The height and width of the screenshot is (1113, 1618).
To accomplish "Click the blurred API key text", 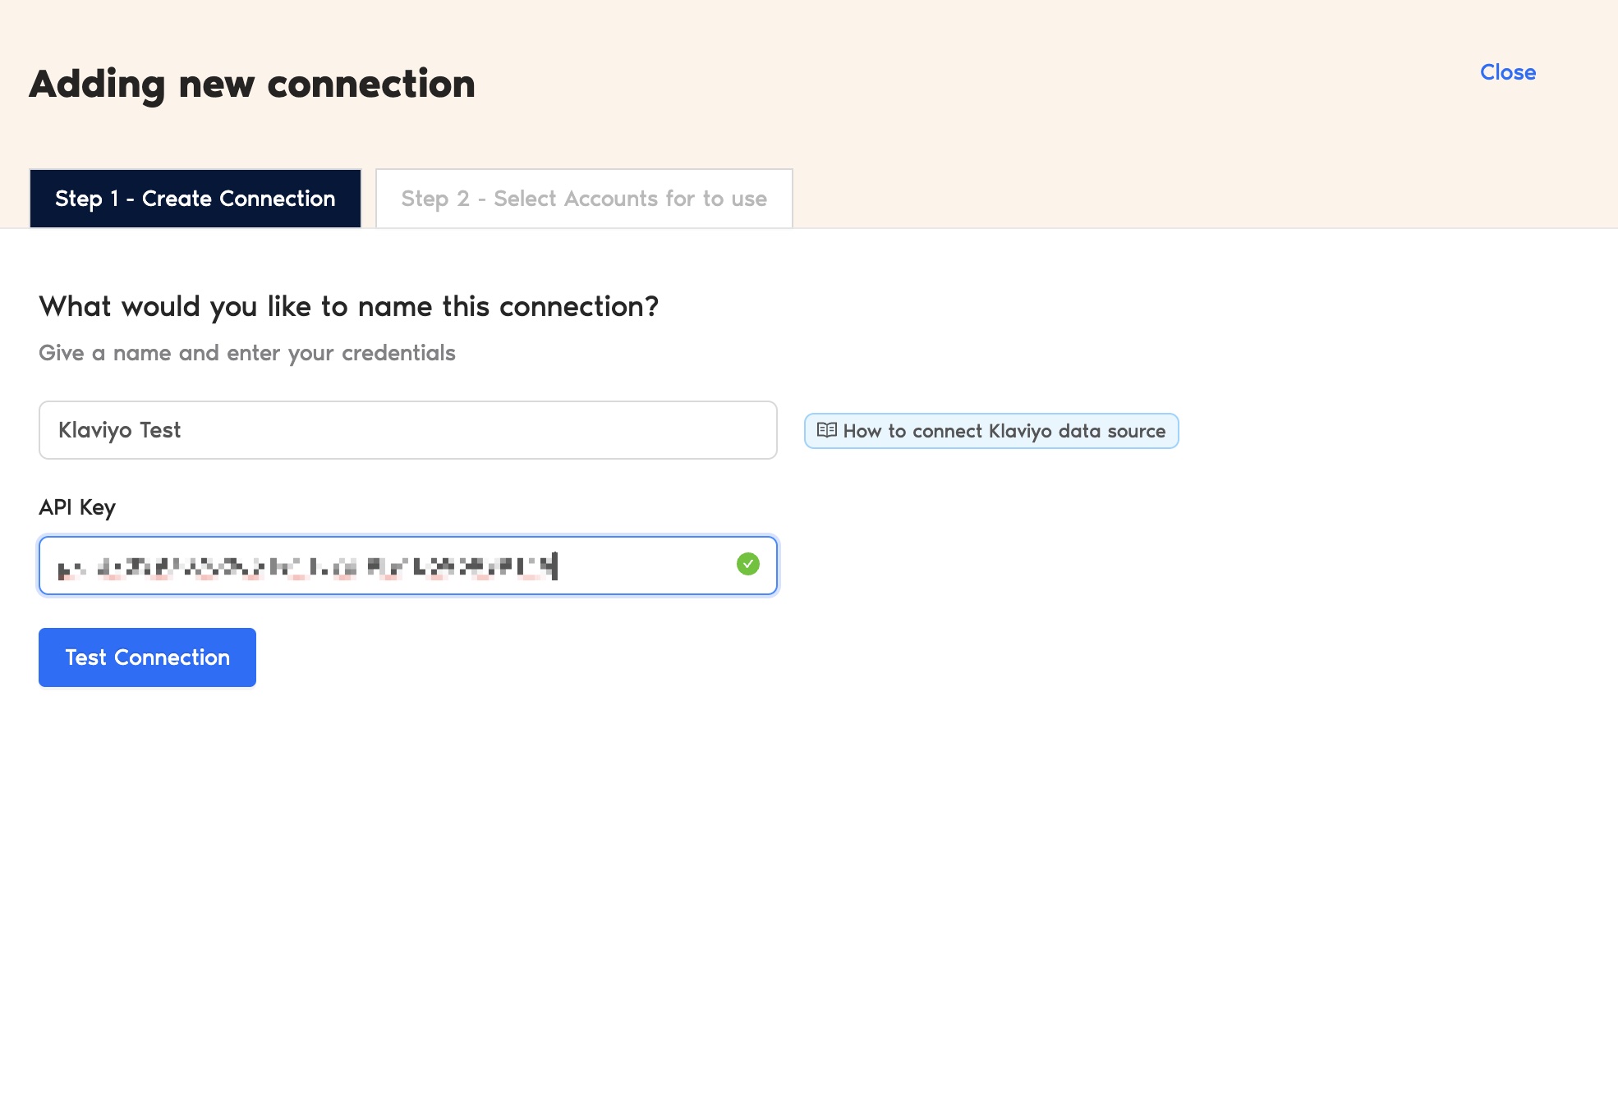I will (x=307, y=566).
